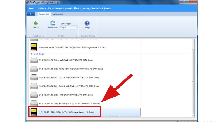Click the I:\ USB drive card icon
217x122 pixels.
coord(34,112)
